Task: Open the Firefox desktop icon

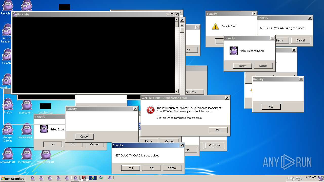Action: tap(8, 106)
